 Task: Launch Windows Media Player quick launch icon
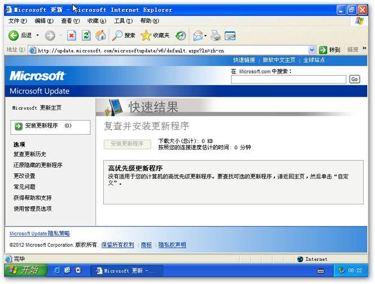(78, 270)
